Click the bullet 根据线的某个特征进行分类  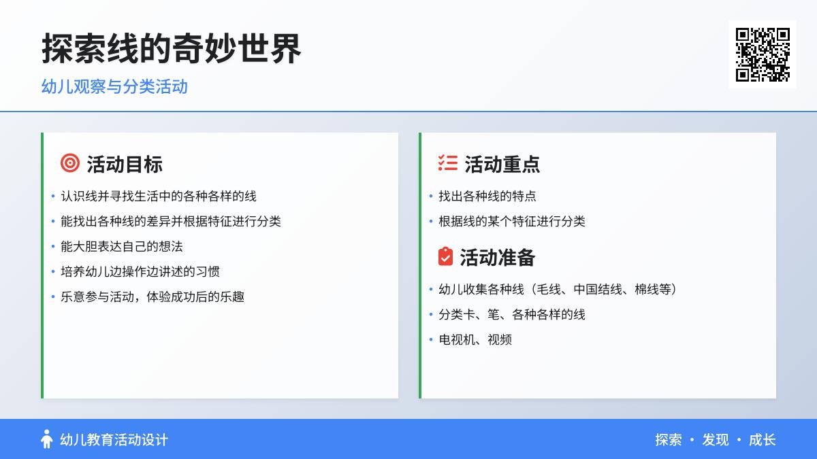512,222
